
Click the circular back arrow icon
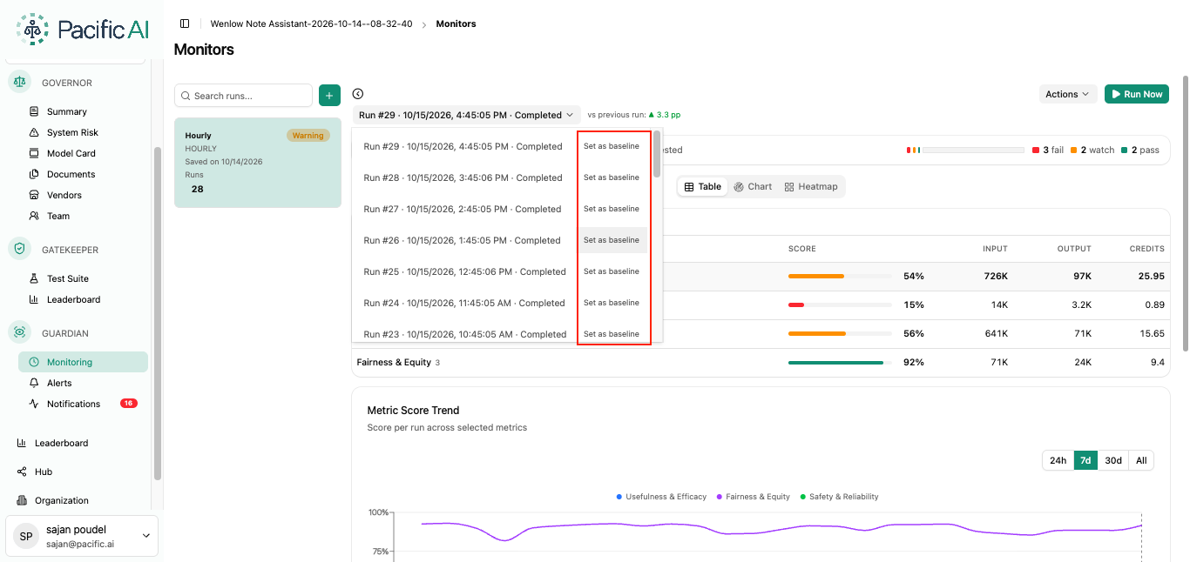coord(358,94)
